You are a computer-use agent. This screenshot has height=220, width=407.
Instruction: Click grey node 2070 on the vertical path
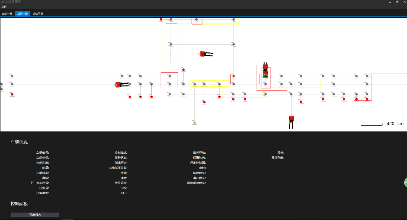(171, 45)
